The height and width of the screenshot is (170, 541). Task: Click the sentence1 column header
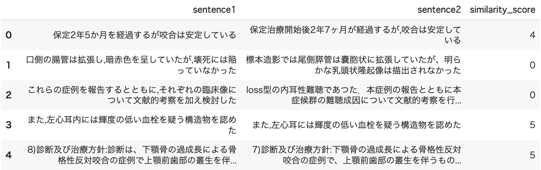click(214, 10)
